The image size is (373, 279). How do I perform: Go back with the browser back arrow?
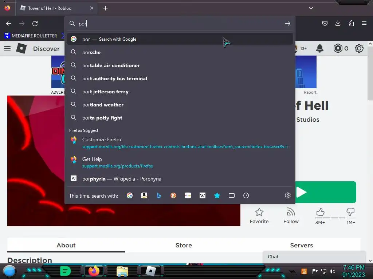(9, 24)
